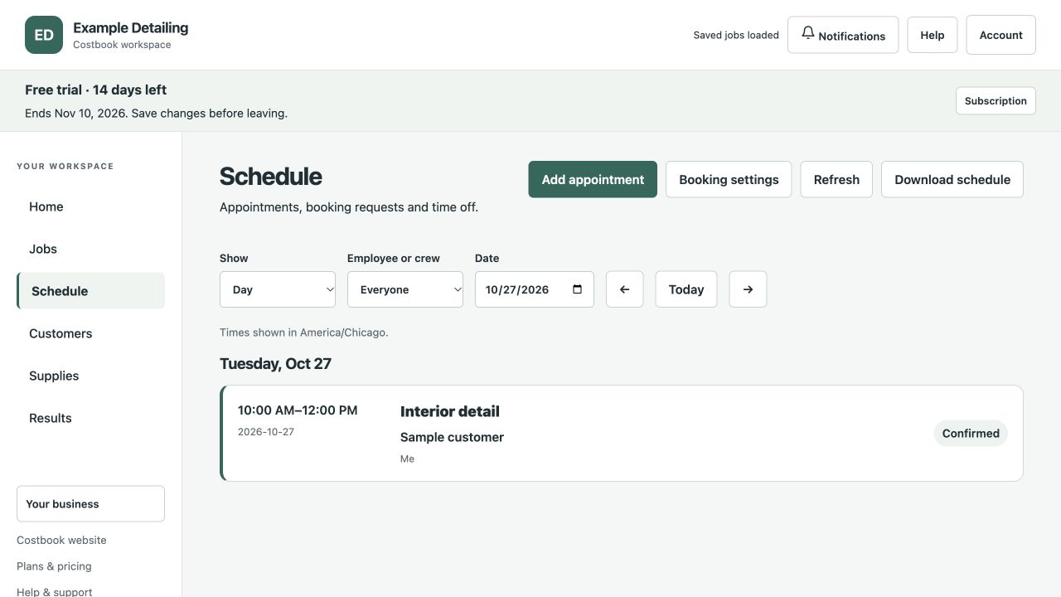Image resolution: width=1061 pixels, height=597 pixels.
Task: Open Jobs in sidebar
Action: click(x=90, y=249)
